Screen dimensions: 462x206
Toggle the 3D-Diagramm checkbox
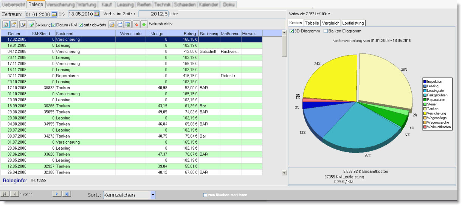click(x=292, y=31)
